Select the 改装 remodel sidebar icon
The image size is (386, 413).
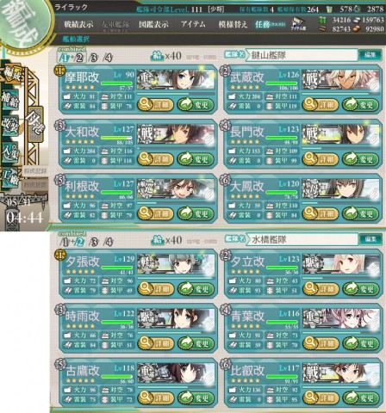[10, 126]
